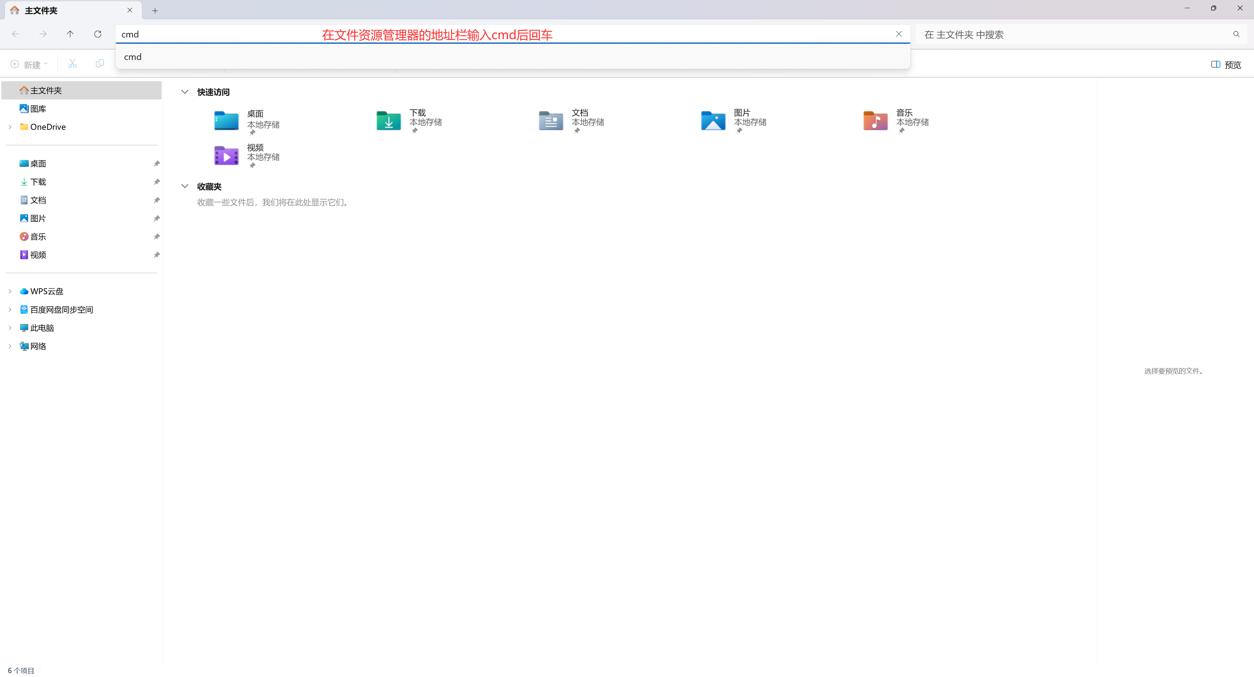The image size is (1254, 677).
Task: Expand the 此电脑 tree node
Action: coord(10,328)
